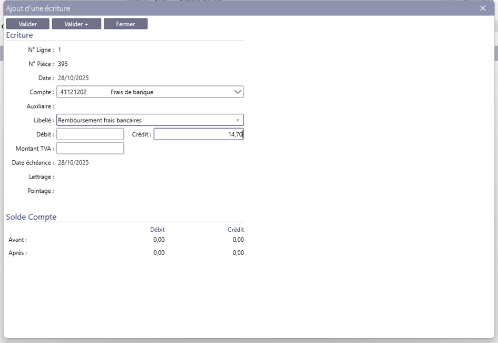Expand the Compte dropdown arrow

[237, 92]
